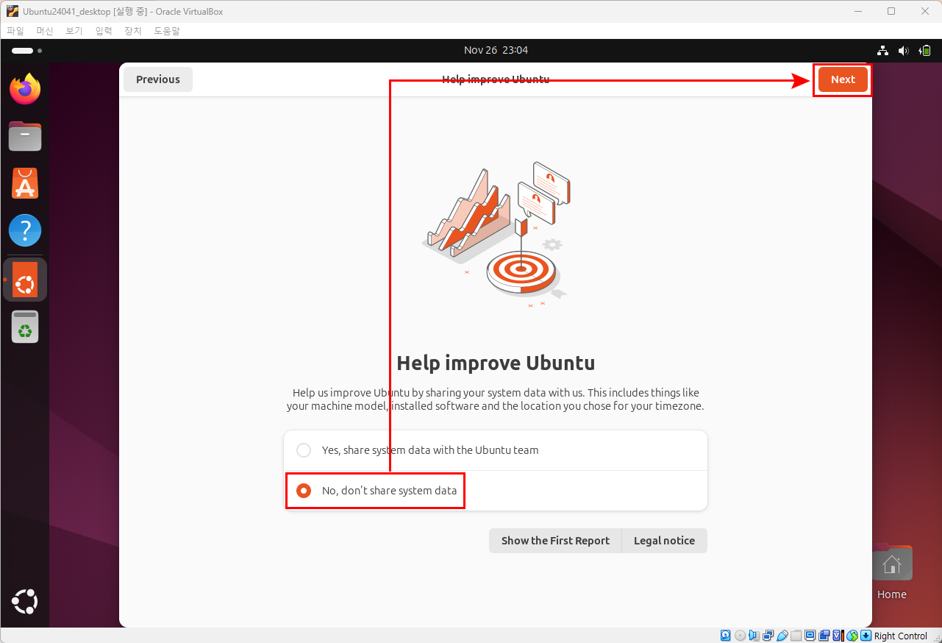This screenshot has height=643, width=942.
Task: Open the Files manager dock icon
Action: tap(25, 136)
